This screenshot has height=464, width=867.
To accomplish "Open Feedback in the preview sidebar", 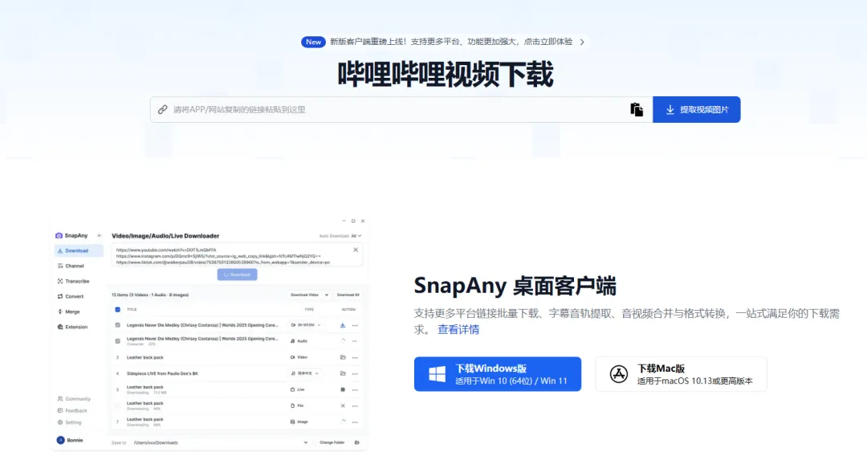I will click(x=72, y=410).
